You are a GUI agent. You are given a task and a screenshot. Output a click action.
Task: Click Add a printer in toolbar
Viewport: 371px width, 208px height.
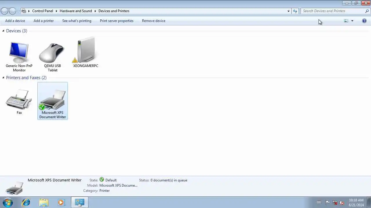point(43,21)
